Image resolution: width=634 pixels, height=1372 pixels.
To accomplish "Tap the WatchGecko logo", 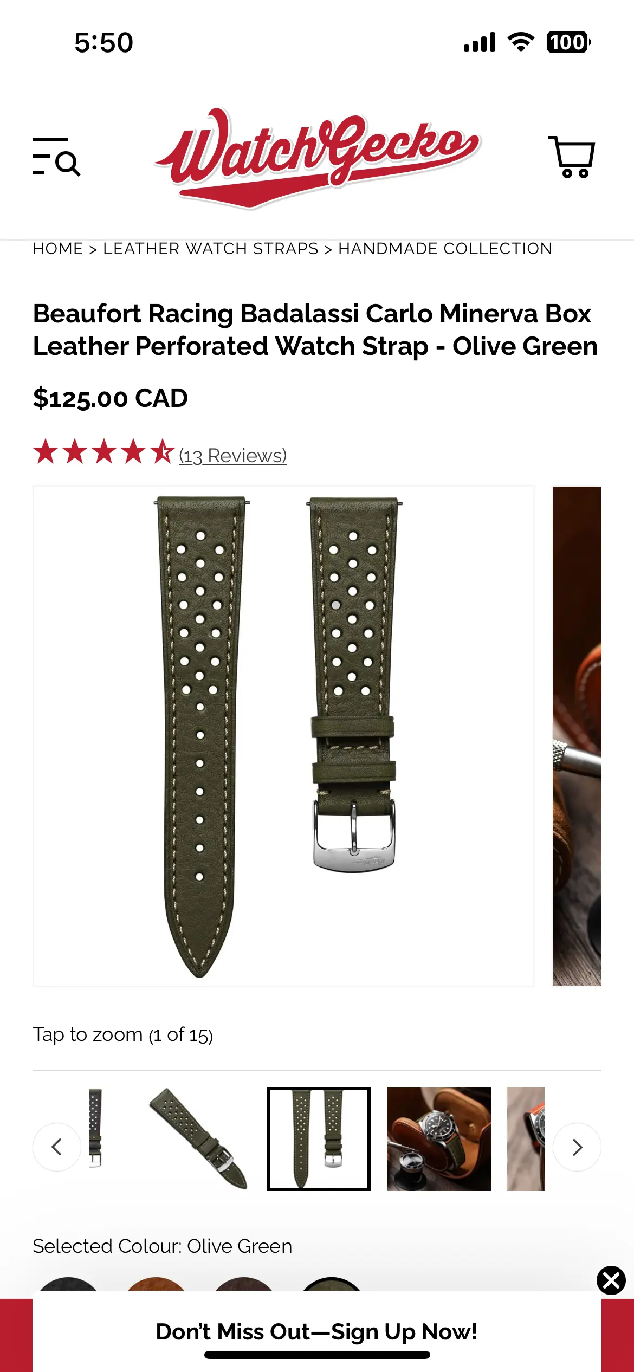I will point(318,158).
